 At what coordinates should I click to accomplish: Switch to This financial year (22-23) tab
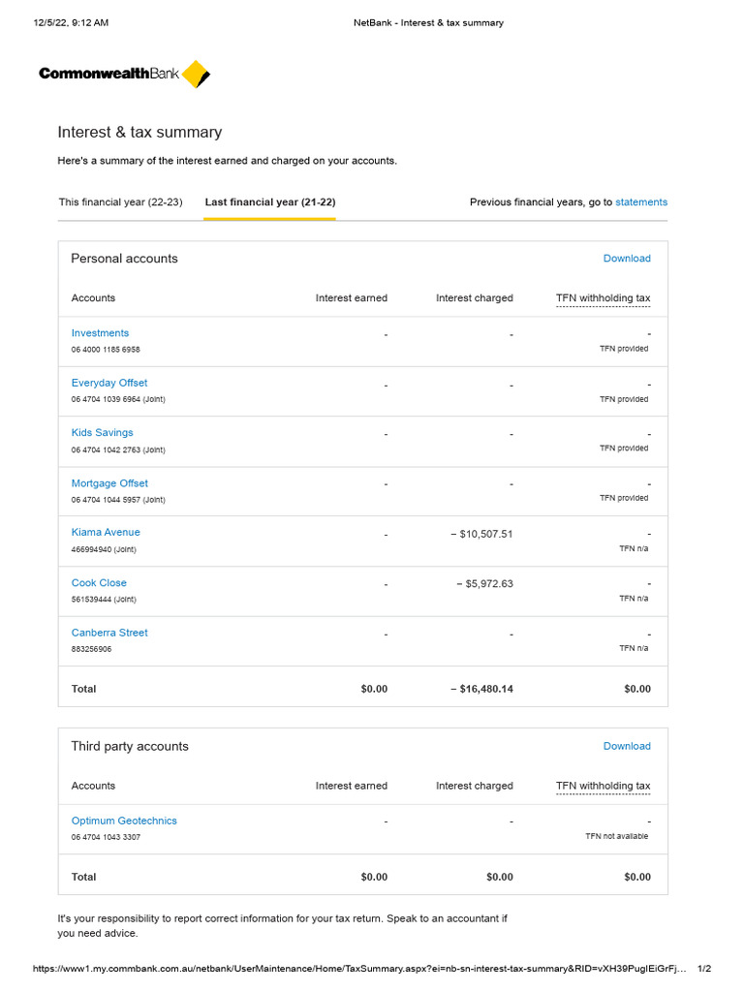tap(120, 202)
